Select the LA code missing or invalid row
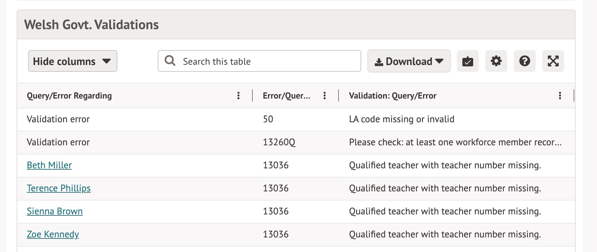Viewport: 597px width, 252px height. [401, 119]
